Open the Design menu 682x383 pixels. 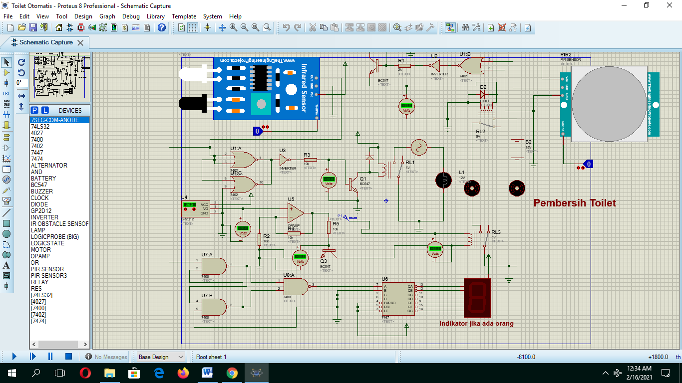pos(83,16)
